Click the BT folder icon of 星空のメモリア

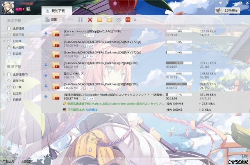(x=55, y=75)
